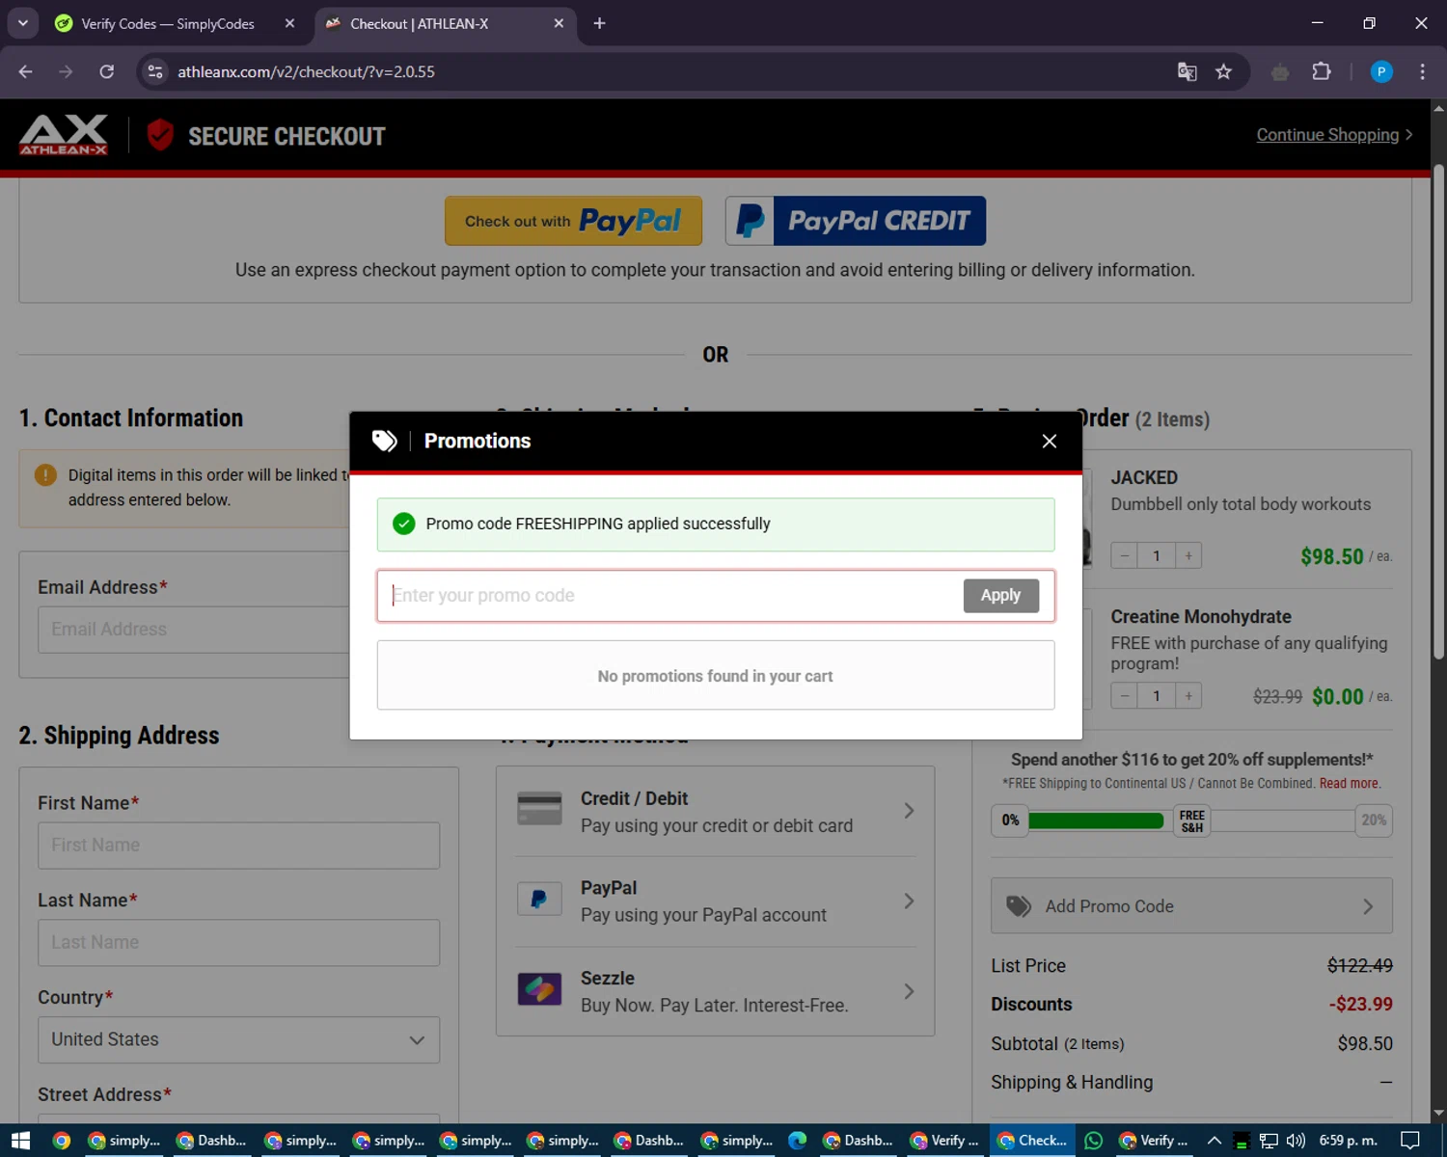Open the Chrome three-dot menu

[x=1422, y=71]
